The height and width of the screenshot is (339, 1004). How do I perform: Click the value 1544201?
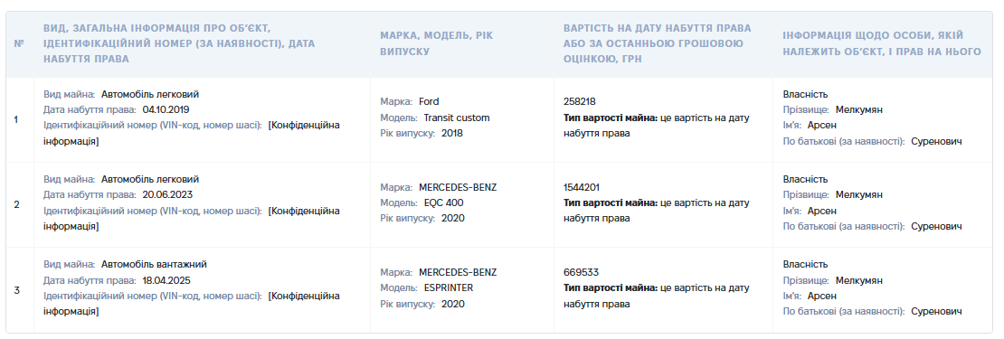pos(582,187)
